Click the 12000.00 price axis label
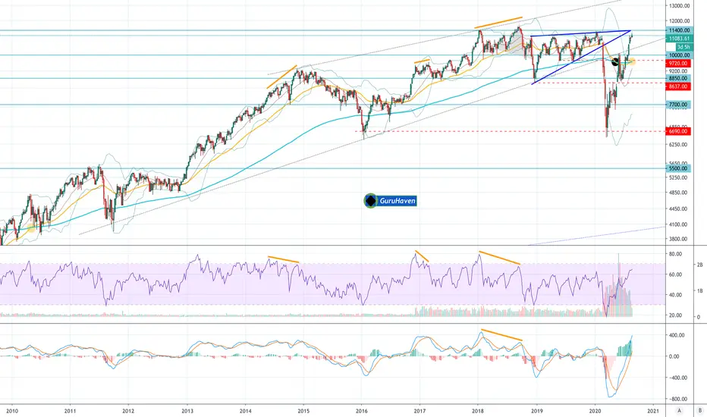The height and width of the screenshot is (417, 707). coord(679,20)
